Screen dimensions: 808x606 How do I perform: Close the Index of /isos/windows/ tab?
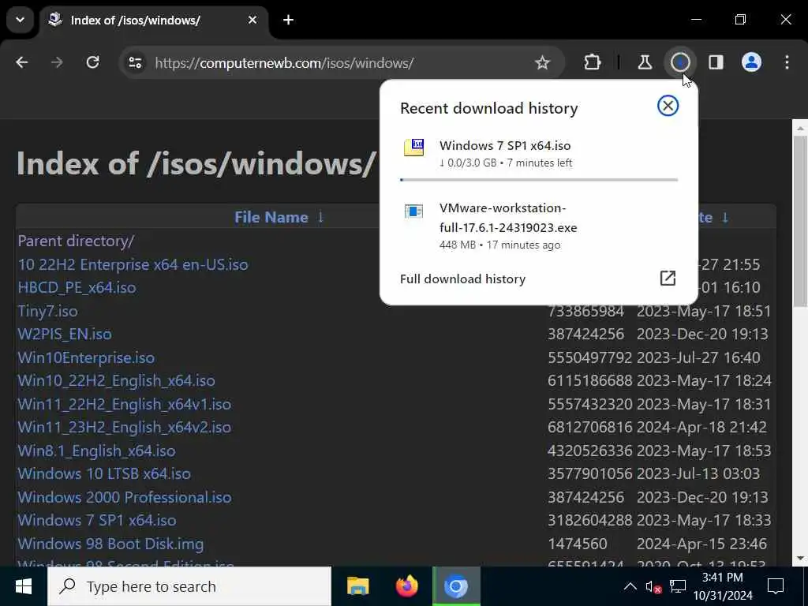(252, 20)
